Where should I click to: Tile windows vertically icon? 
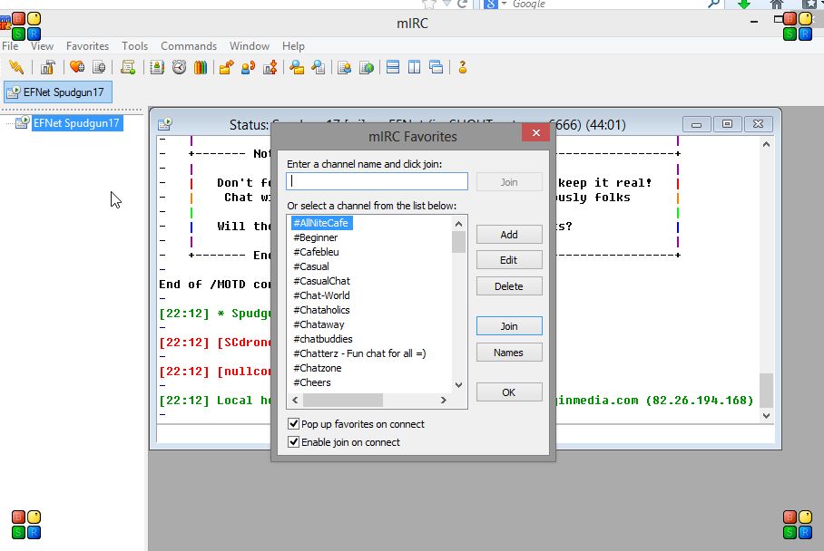click(414, 67)
